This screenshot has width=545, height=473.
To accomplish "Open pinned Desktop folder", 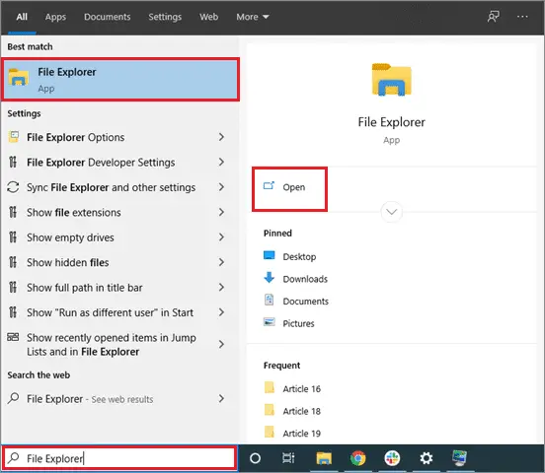I will tap(290, 256).
